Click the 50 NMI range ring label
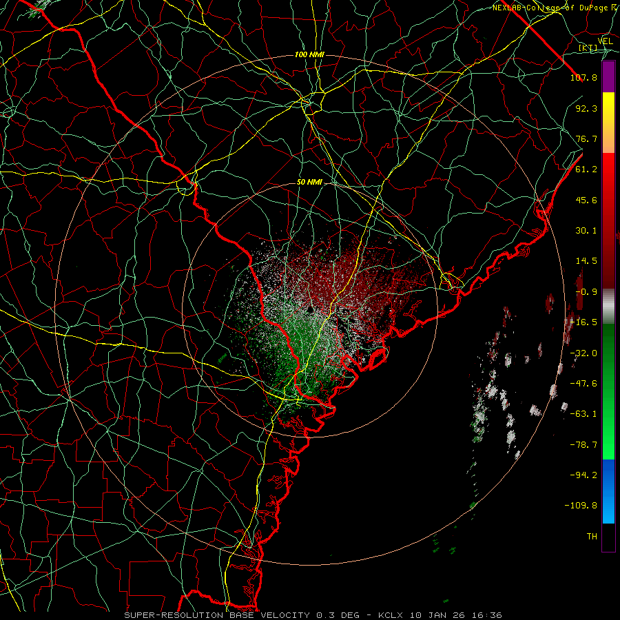Image resolution: width=620 pixels, height=620 pixels. point(309,183)
